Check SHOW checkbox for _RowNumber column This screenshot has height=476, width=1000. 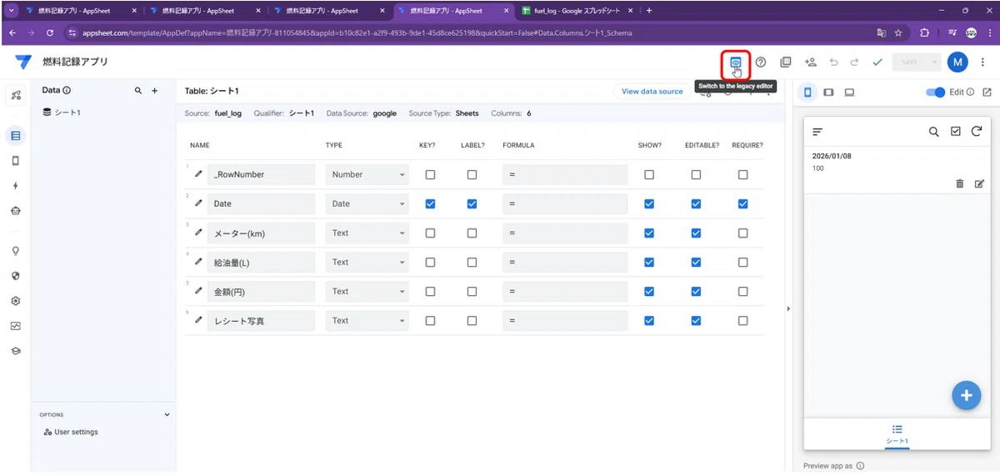[x=649, y=175]
